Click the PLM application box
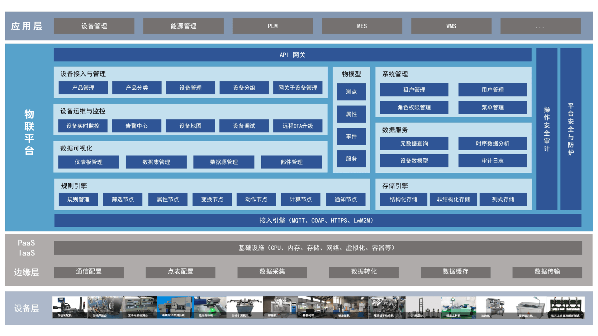The width and height of the screenshot is (598, 336). [x=273, y=26]
